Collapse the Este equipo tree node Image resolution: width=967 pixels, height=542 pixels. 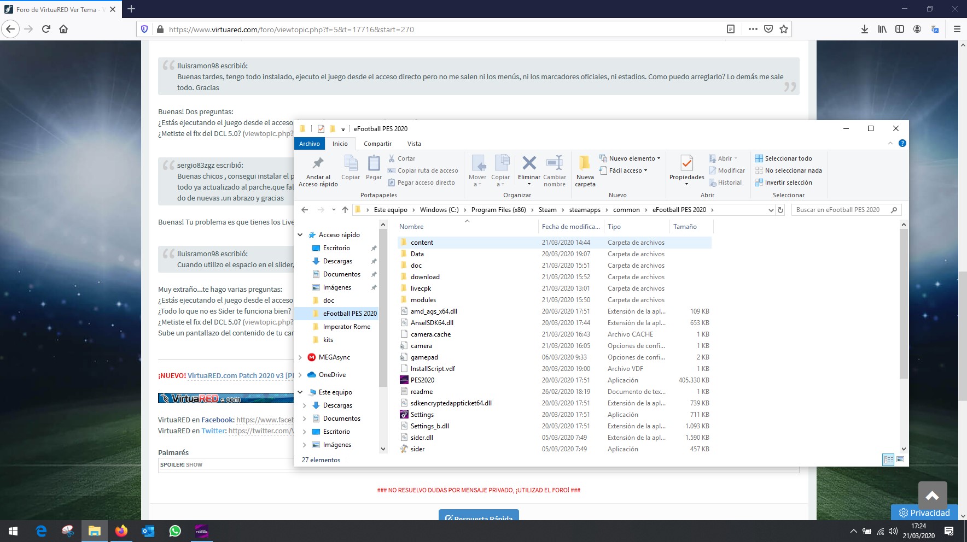[x=300, y=392]
